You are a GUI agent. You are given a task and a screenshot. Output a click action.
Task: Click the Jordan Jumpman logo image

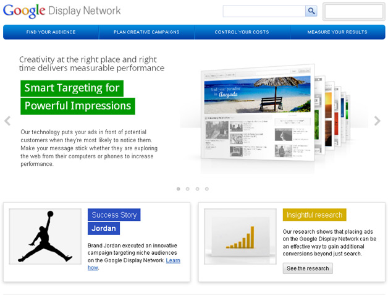click(45, 237)
